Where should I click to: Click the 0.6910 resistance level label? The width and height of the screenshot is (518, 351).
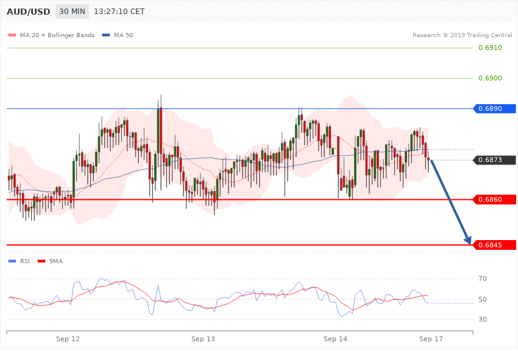(490, 48)
